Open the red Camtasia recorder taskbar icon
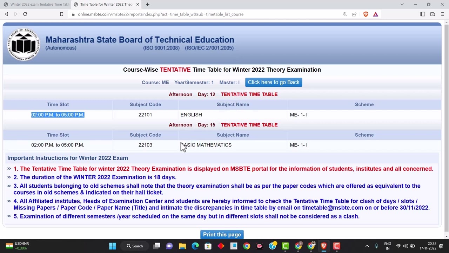 (337, 246)
